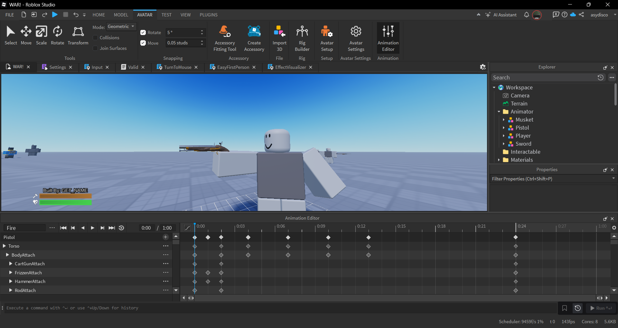
Task: Switch to the TEST ribbon tab
Action: tap(166, 14)
